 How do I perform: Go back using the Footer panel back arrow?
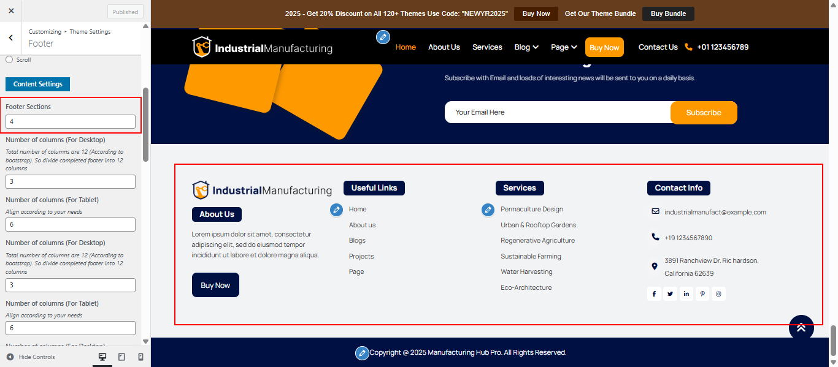(x=11, y=37)
